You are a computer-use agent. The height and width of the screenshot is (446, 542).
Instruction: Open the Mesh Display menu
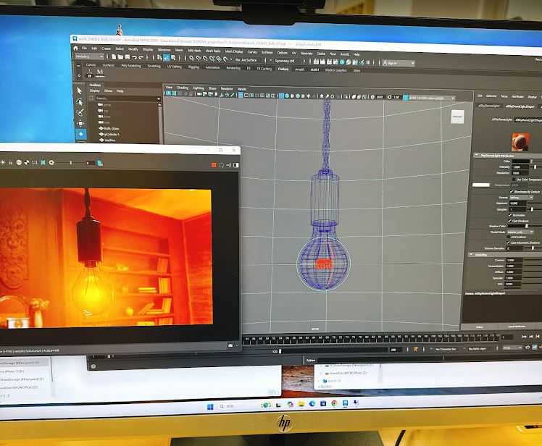pyautogui.click(x=234, y=51)
